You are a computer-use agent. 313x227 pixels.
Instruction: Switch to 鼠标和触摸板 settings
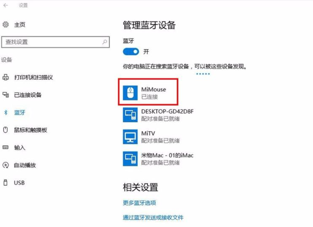30,130
